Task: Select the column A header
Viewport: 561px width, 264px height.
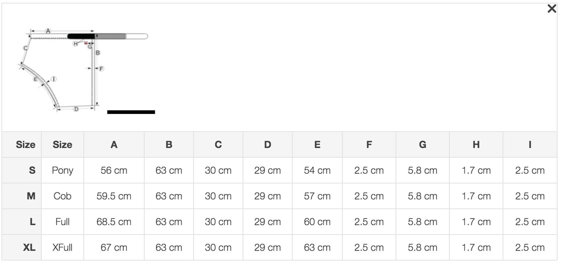Action: pyautogui.click(x=114, y=145)
